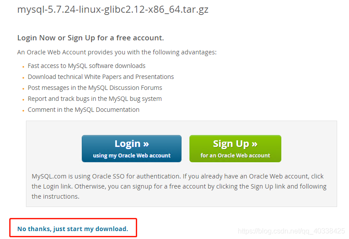This screenshot has width=349, height=239.
Task: Click "the instructions" text ending the paragraph
Action: click(55, 196)
